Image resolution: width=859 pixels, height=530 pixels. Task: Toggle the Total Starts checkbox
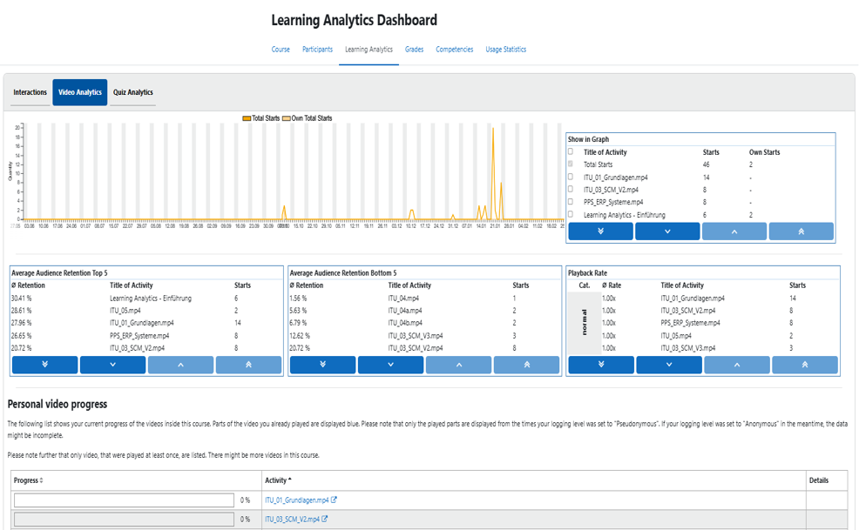[x=571, y=164]
